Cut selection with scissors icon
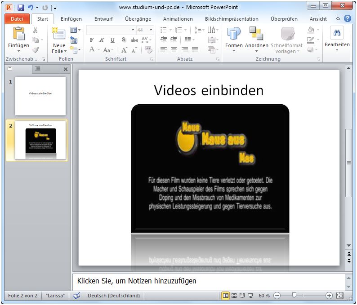 point(35,30)
